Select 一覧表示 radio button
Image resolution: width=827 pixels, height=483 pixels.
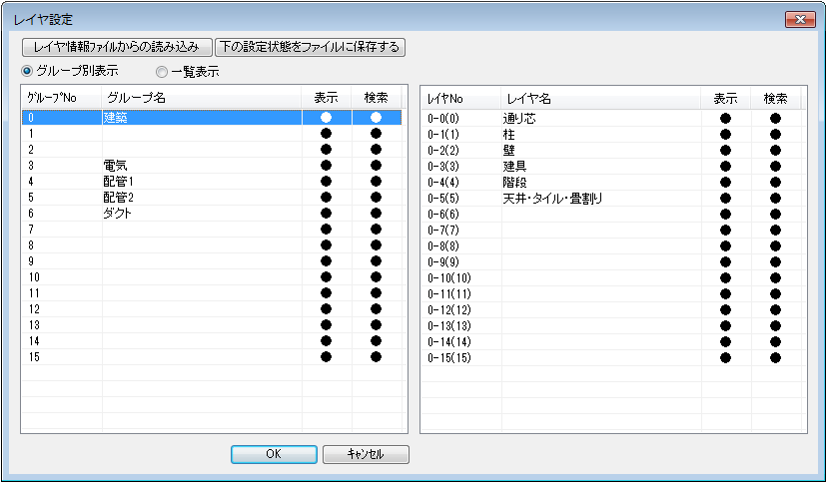coord(162,72)
